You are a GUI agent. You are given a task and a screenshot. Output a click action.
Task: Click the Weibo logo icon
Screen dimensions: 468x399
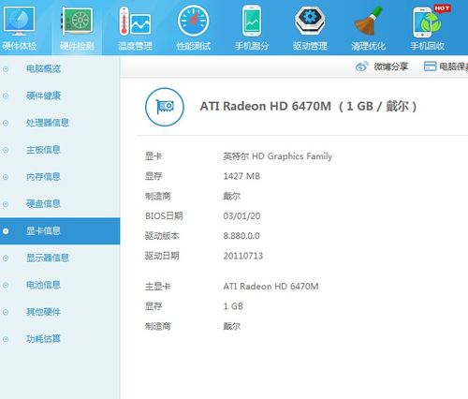click(362, 66)
